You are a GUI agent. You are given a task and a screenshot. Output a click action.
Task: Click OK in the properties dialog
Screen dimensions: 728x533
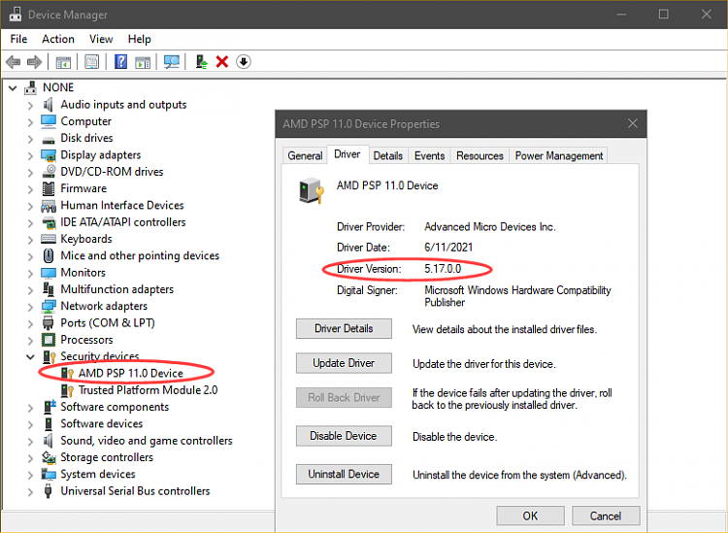tap(530, 516)
